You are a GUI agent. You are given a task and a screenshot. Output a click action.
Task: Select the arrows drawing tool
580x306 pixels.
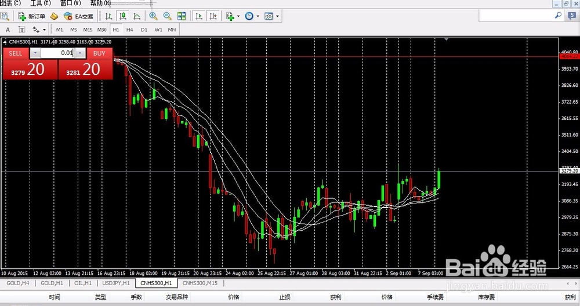click(36, 30)
